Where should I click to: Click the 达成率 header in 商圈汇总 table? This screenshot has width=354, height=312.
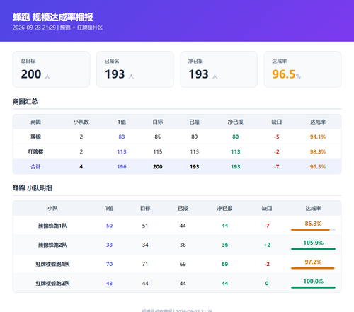click(x=318, y=122)
